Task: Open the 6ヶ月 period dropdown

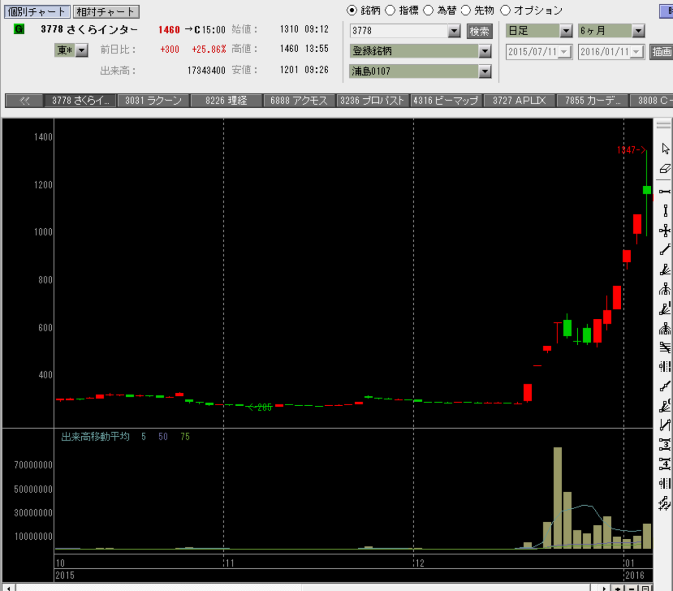Action: coord(638,31)
